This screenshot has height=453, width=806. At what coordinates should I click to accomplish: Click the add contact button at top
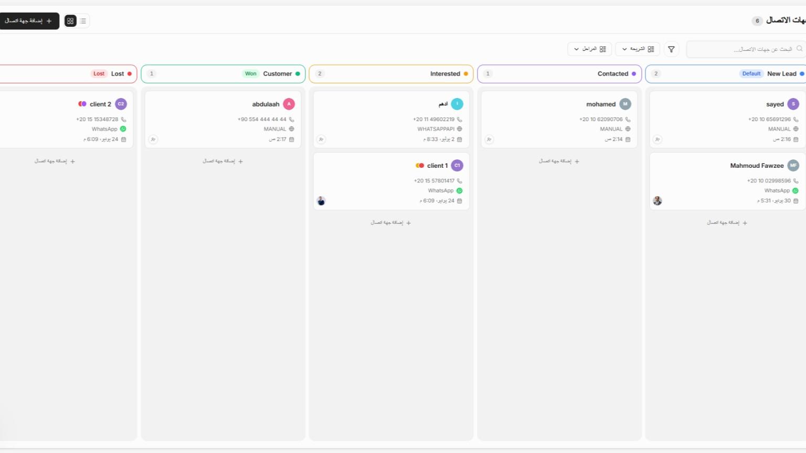click(29, 21)
